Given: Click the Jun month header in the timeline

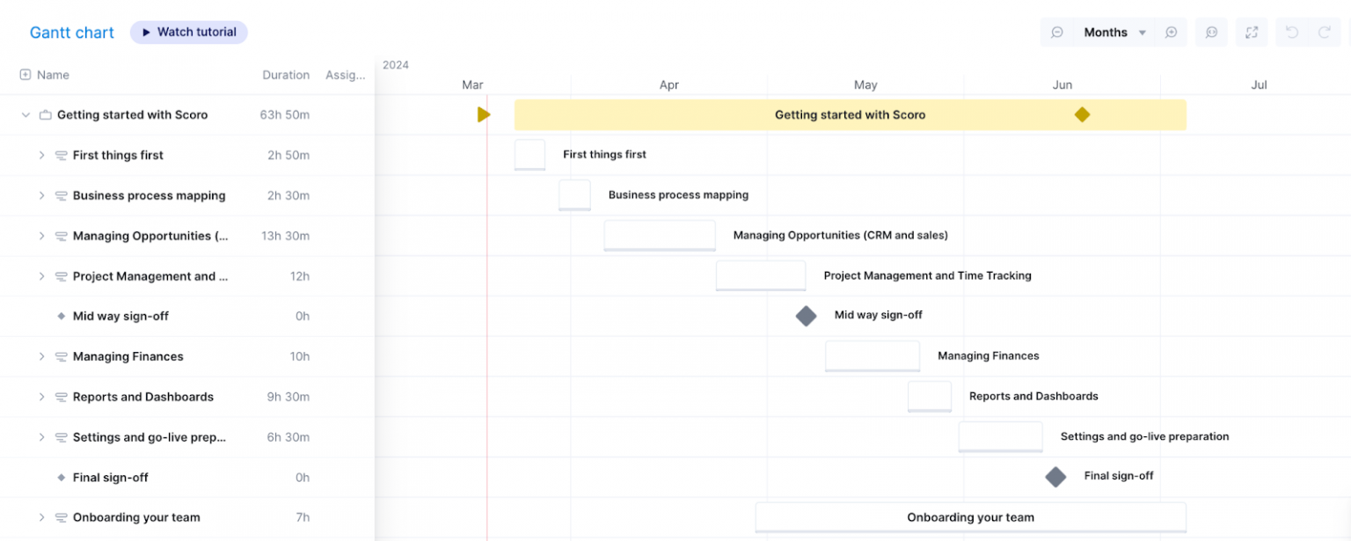Looking at the screenshot, I should point(1063,85).
